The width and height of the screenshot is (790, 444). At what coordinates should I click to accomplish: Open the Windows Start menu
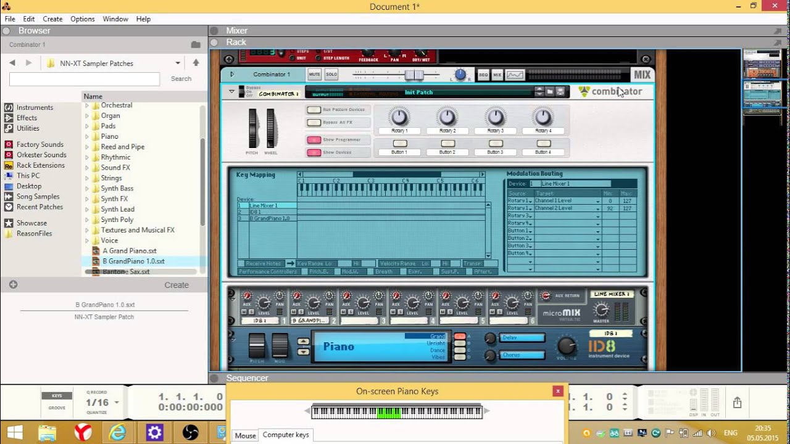[x=14, y=432]
